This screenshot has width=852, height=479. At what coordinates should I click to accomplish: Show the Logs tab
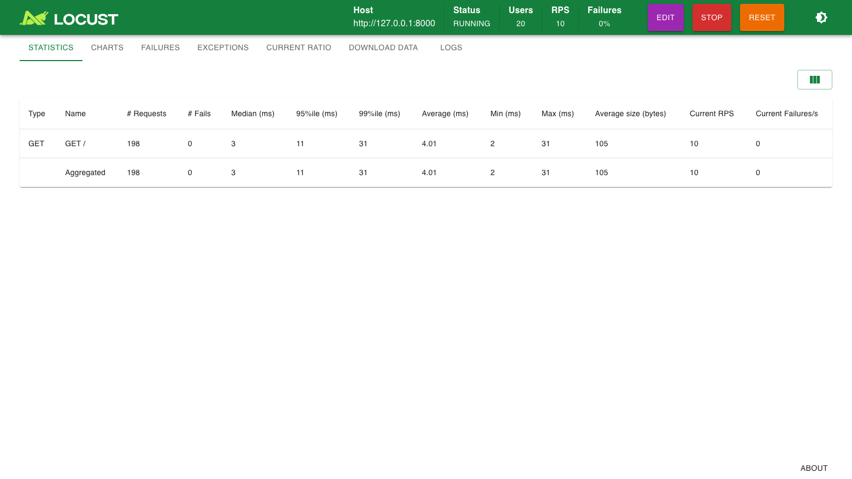(x=451, y=47)
